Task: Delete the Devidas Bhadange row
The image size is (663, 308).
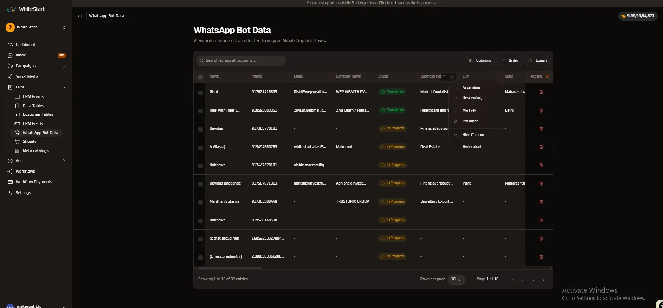Action: tap(541, 184)
